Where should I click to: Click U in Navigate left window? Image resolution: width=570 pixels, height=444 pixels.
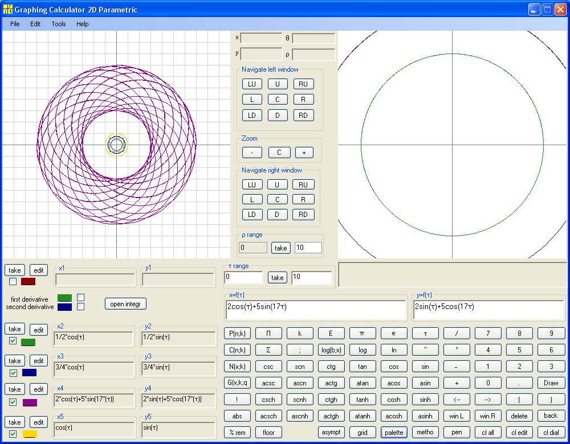[x=278, y=84]
